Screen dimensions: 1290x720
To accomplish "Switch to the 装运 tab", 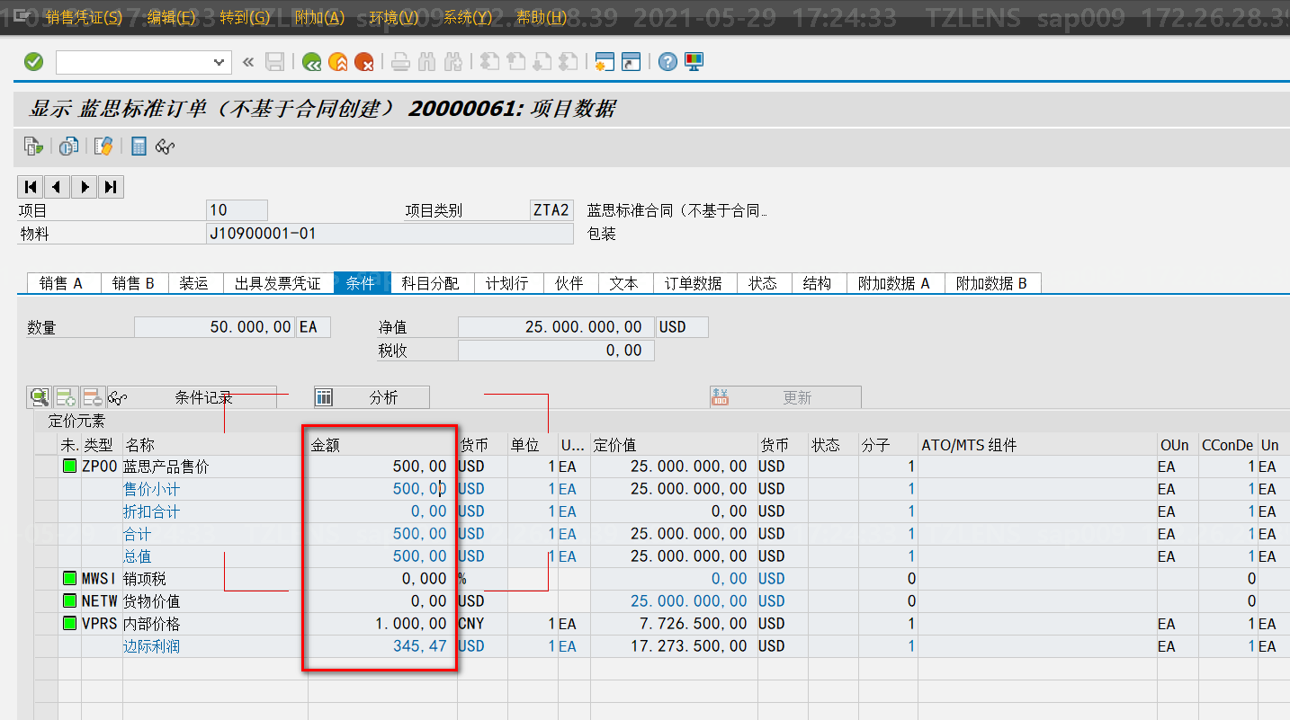I will pyautogui.click(x=194, y=282).
